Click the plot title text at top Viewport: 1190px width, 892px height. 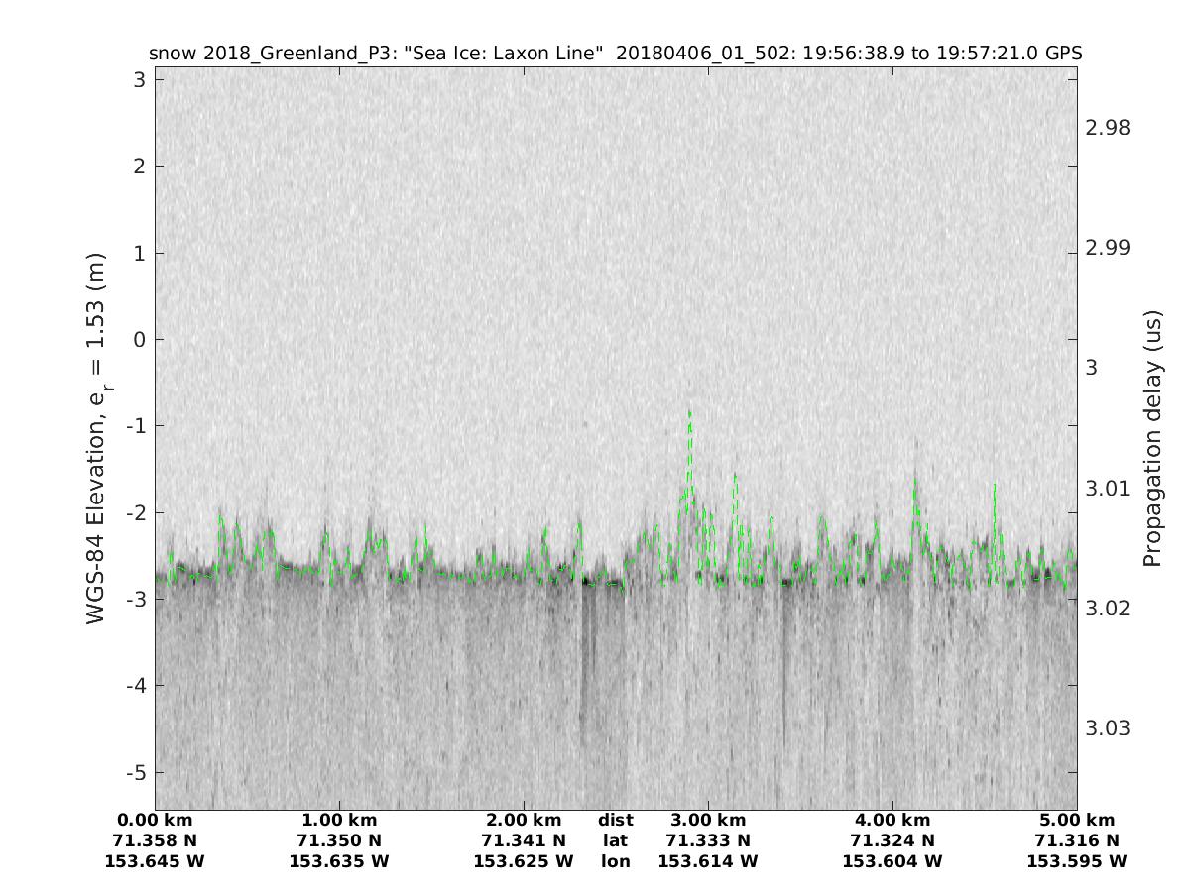(x=615, y=53)
